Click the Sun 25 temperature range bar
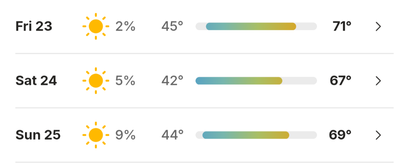The width and height of the screenshot is (409, 164). 256,135
